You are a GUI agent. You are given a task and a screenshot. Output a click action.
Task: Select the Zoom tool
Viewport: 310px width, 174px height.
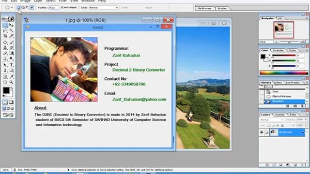pyautogui.click(x=11, y=82)
